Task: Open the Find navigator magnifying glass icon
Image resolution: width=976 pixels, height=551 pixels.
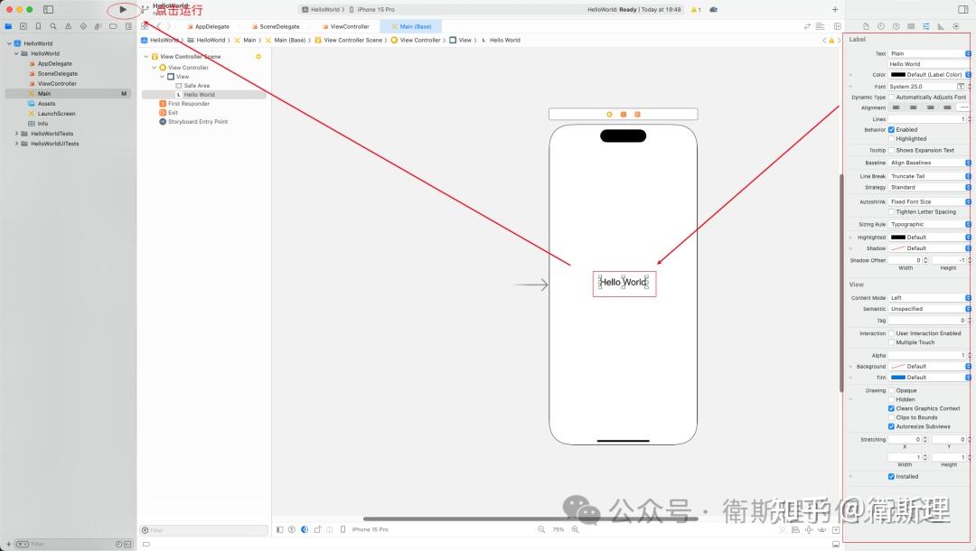Action: tap(52, 26)
